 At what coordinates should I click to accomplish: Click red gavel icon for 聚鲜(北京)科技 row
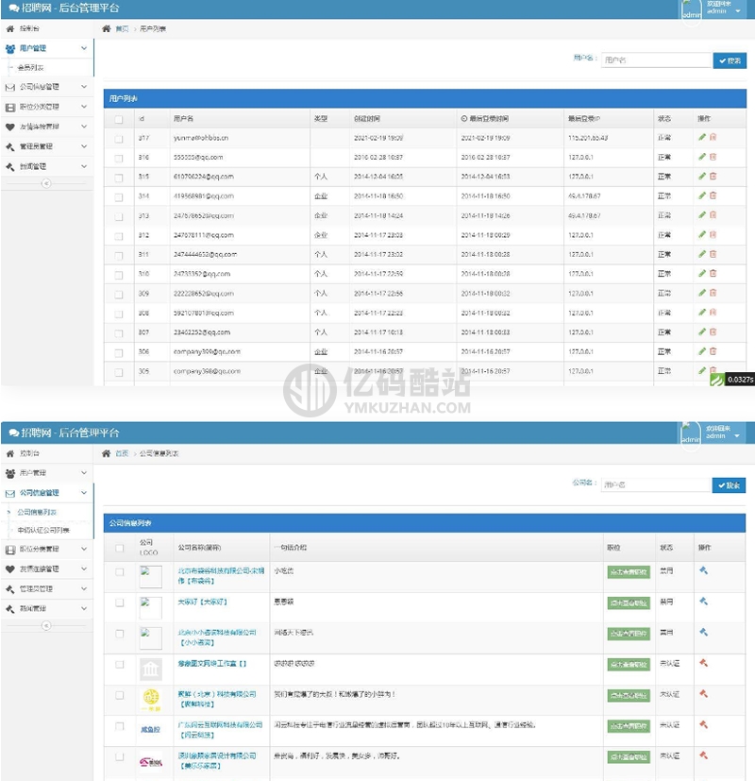pos(703,693)
